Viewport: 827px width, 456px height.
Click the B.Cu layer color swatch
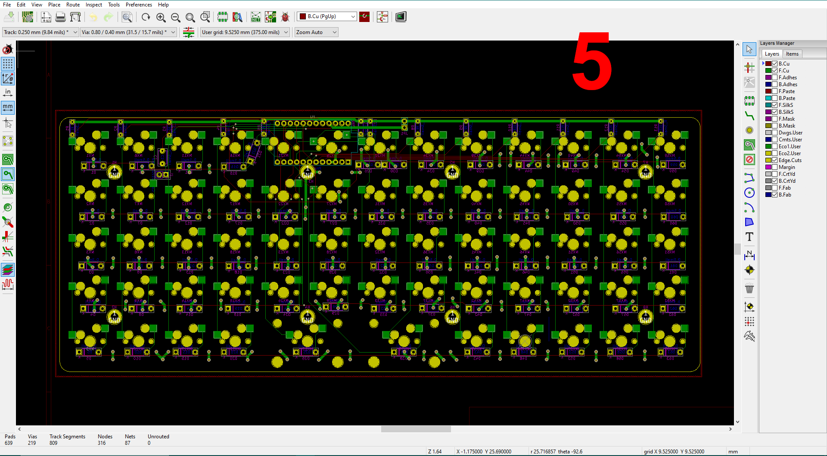tap(768, 63)
